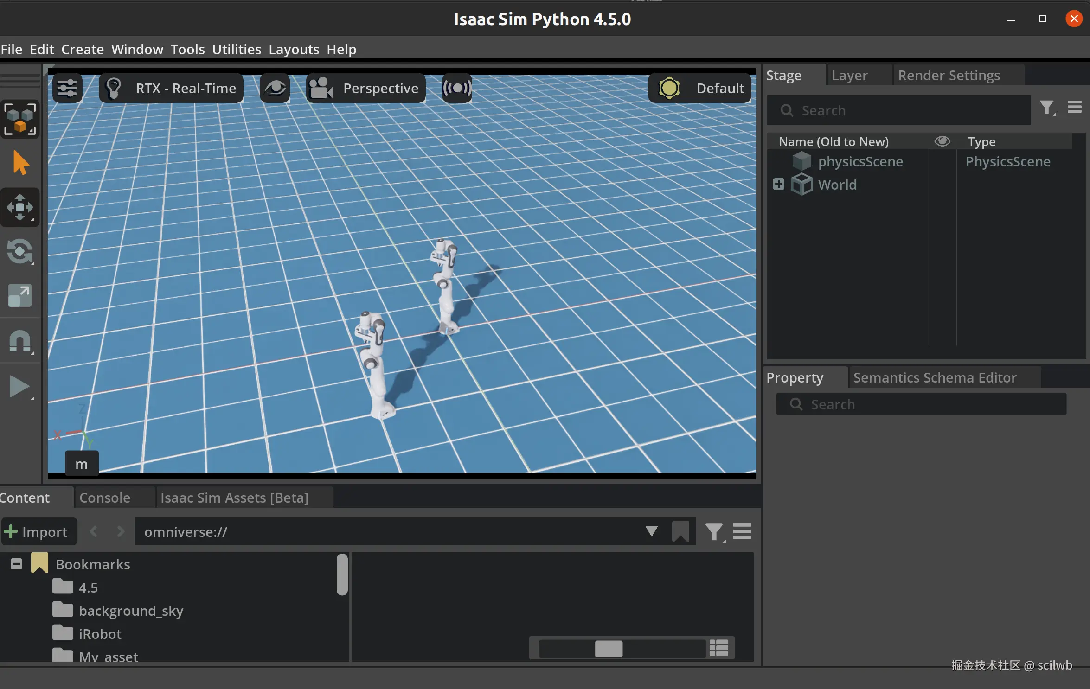Image resolution: width=1090 pixels, height=689 pixels.
Task: Click the World xform icon
Action: 801,184
